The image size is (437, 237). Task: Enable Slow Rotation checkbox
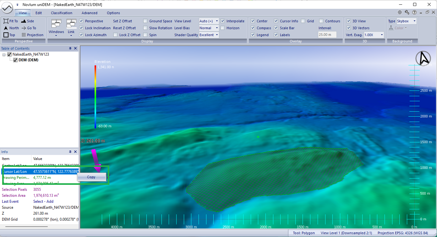pyautogui.click(x=145, y=28)
